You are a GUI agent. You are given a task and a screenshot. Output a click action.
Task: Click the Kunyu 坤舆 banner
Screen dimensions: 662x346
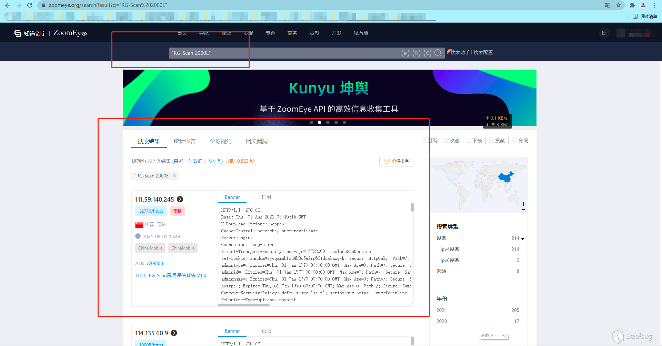click(x=329, y=98)
